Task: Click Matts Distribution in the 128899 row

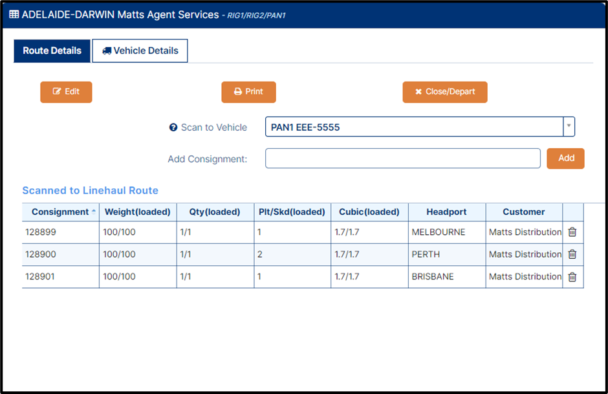Action: 525,232
